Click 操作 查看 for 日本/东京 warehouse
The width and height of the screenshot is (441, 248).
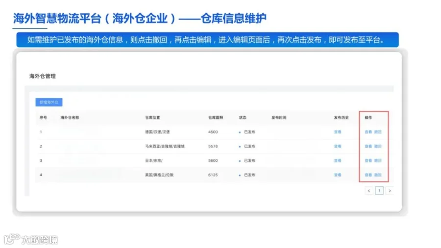click(x=368, y=160)
